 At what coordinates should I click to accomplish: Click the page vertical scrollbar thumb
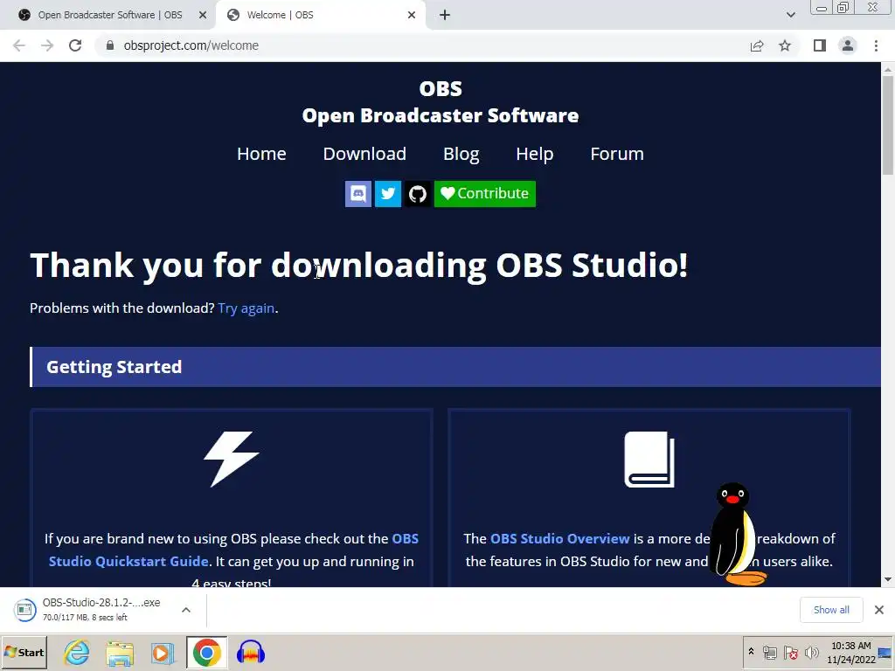click(x=888, y=124)
